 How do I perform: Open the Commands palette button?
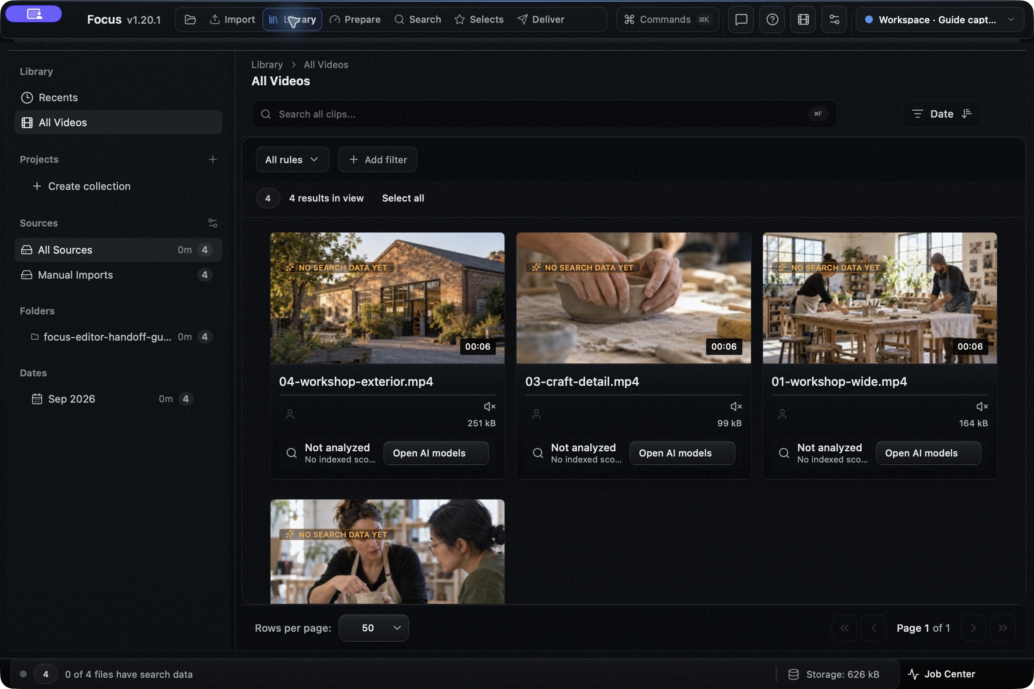[667, 19]
